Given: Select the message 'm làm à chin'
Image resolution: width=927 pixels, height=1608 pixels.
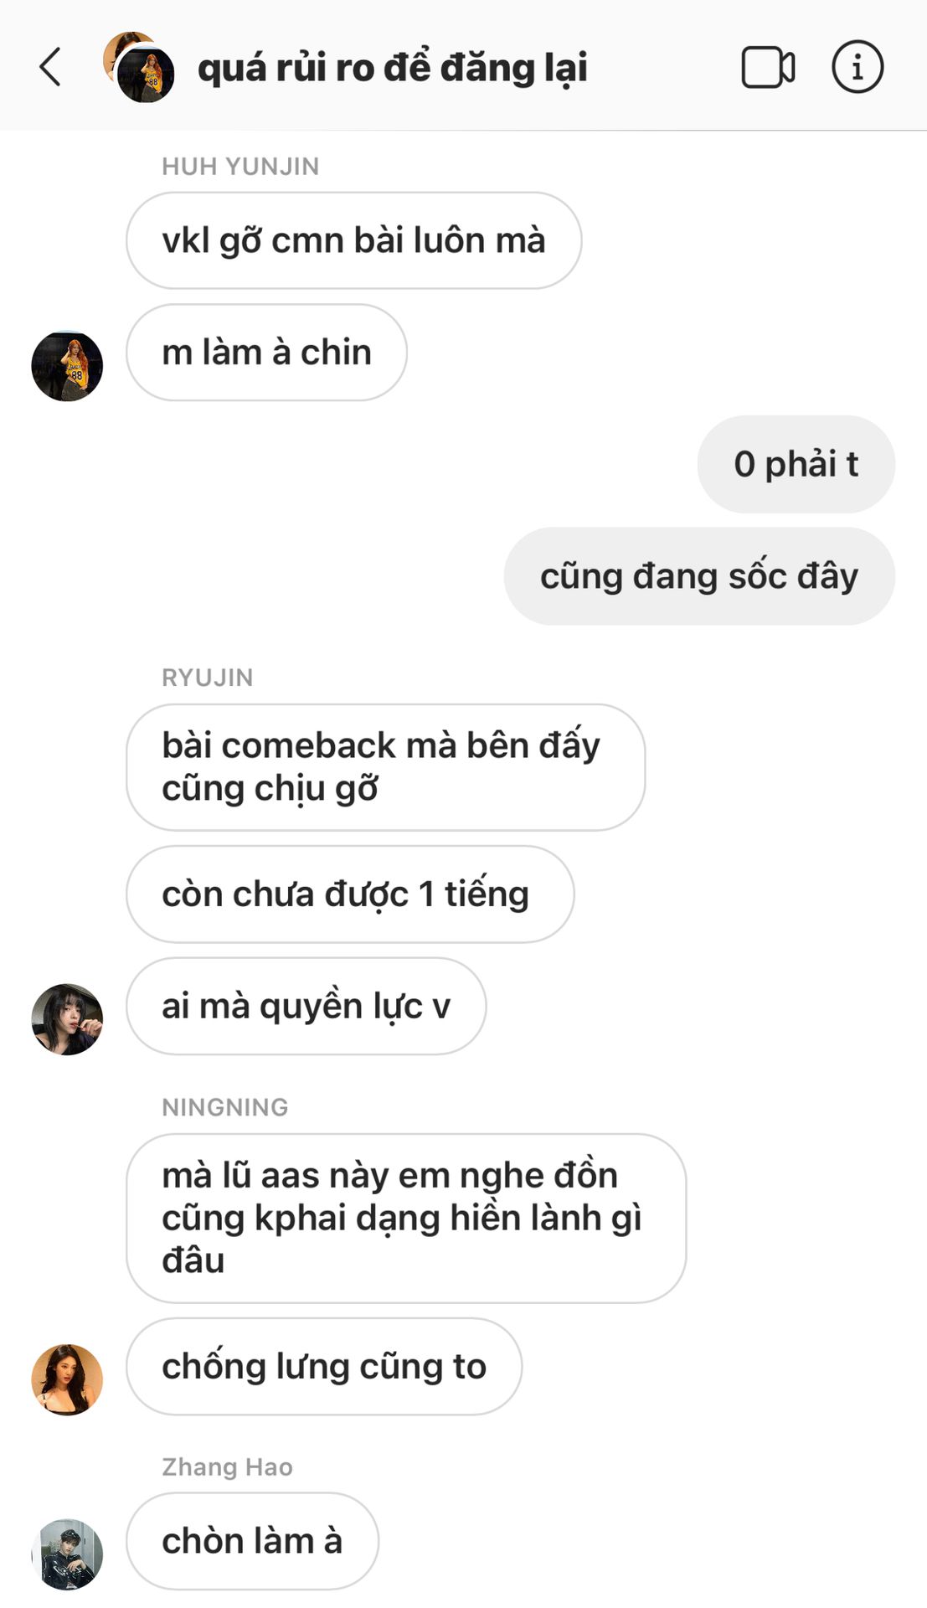Looking at the screenshot, I should [266, 353].
